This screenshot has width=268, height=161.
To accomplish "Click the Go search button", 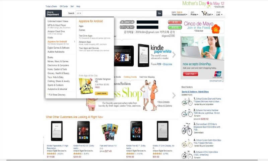I will pos(159,13).
